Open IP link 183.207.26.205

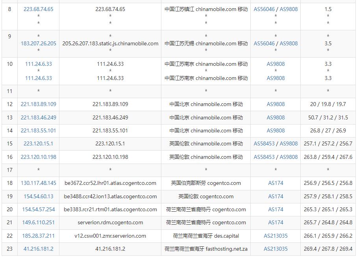[39, 43]
